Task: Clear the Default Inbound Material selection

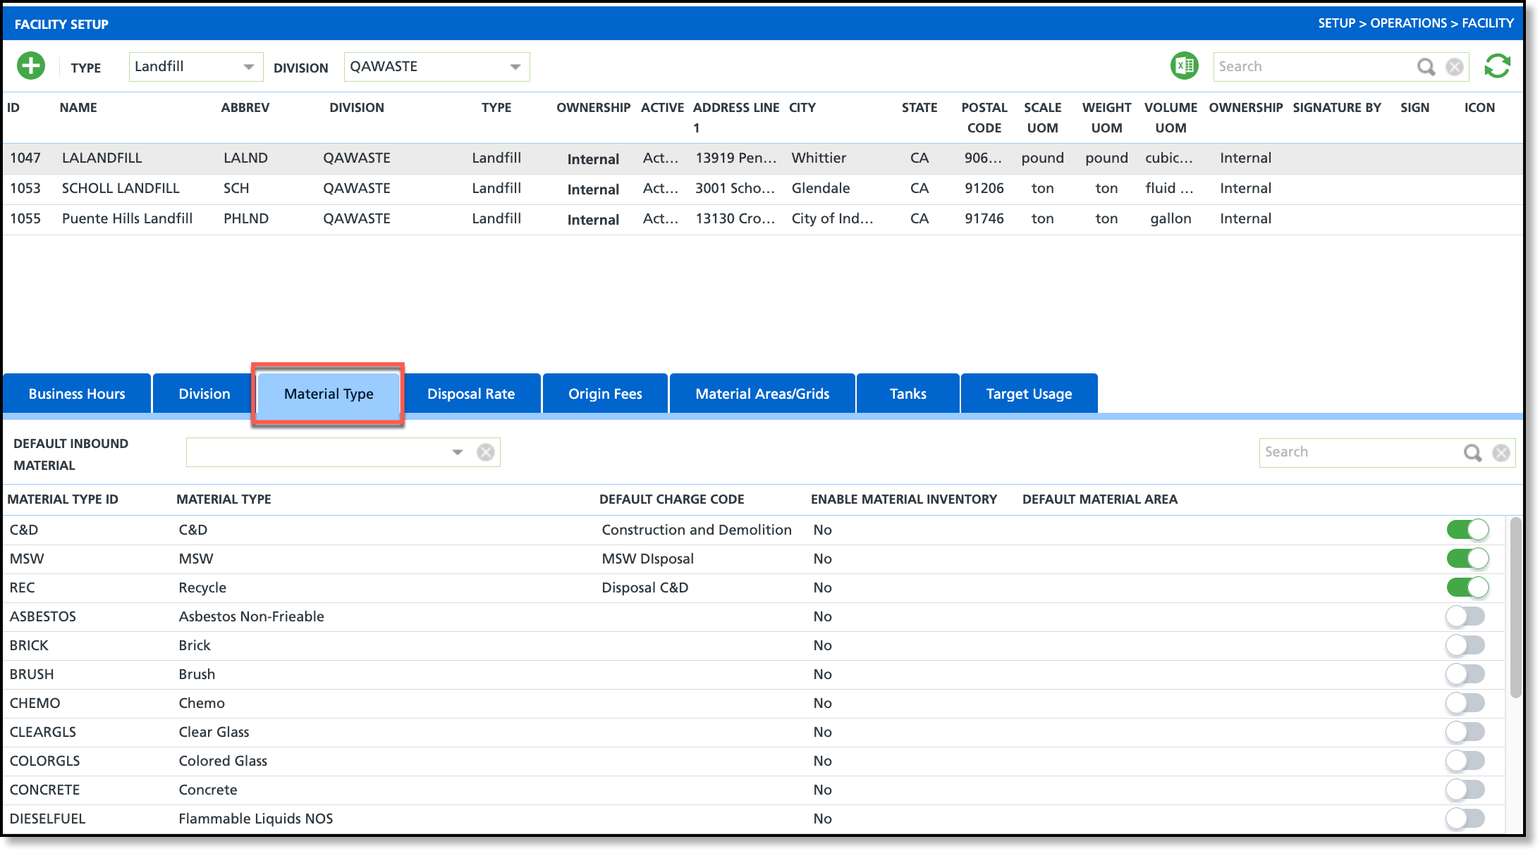Action: 486,452
